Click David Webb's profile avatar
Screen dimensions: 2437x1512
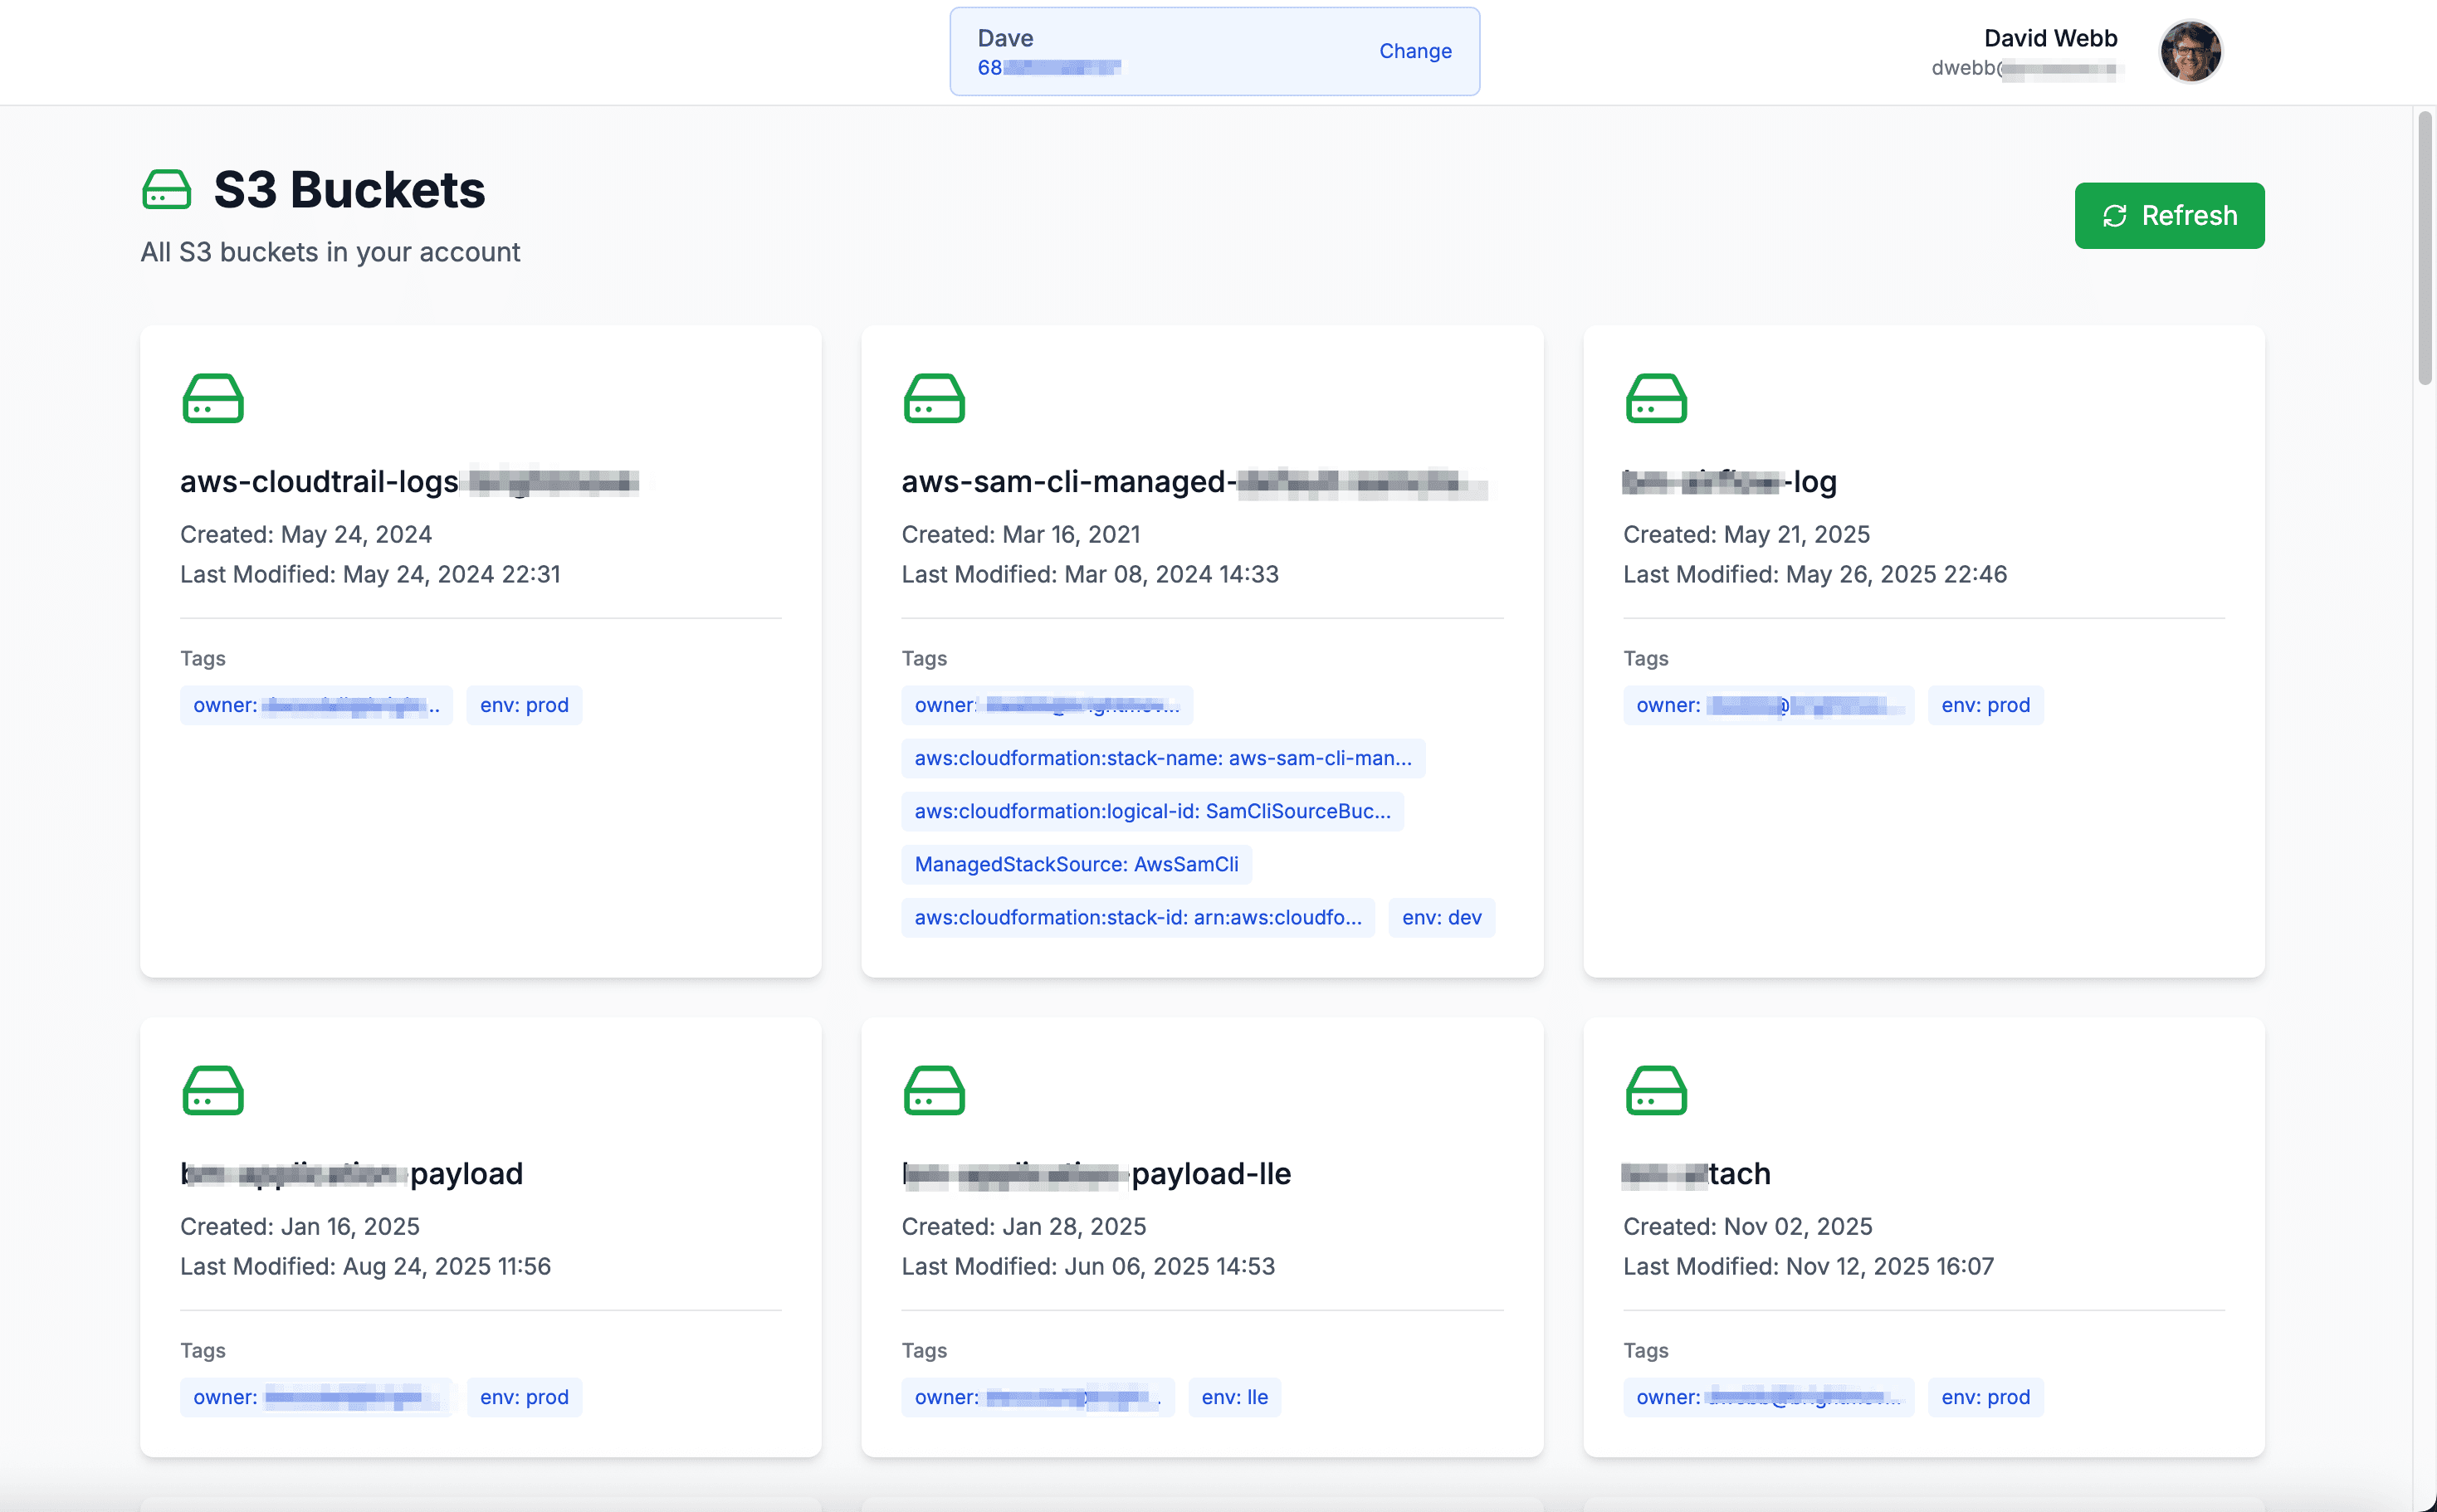coord(2190,51)
